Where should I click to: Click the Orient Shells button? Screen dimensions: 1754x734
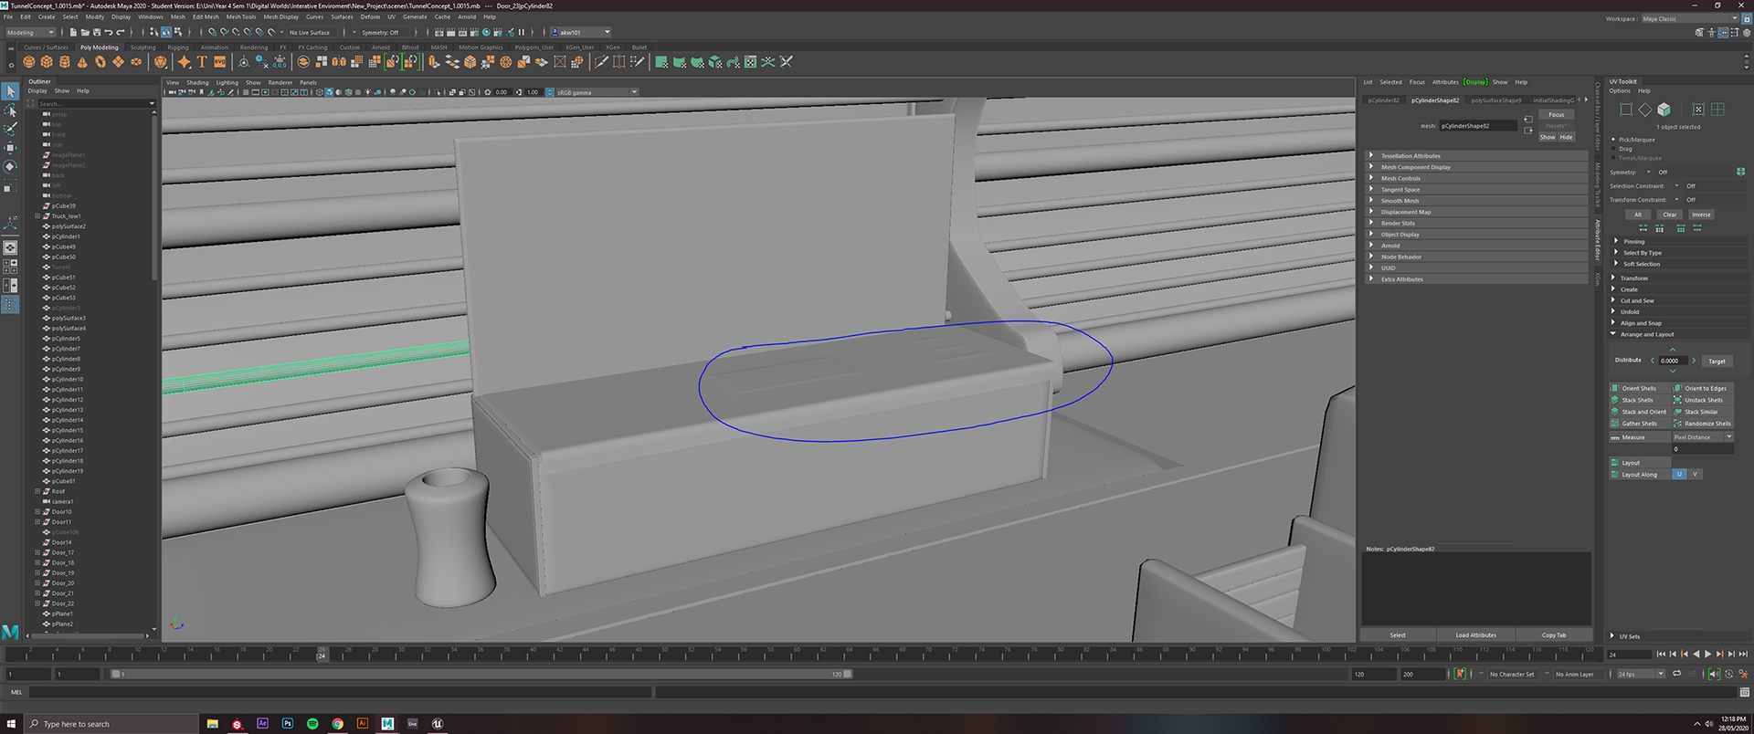(1639, 388)
